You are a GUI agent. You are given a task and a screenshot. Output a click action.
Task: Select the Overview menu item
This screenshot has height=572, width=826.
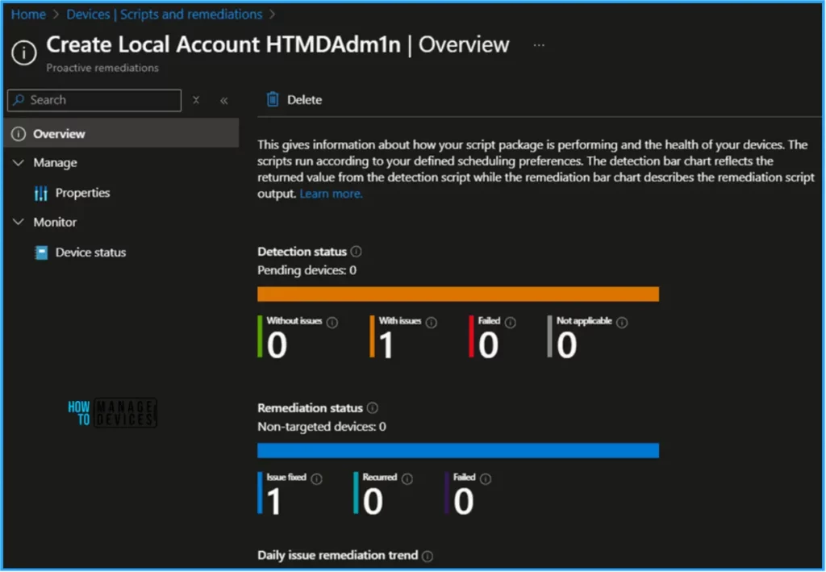pos(123,134)
